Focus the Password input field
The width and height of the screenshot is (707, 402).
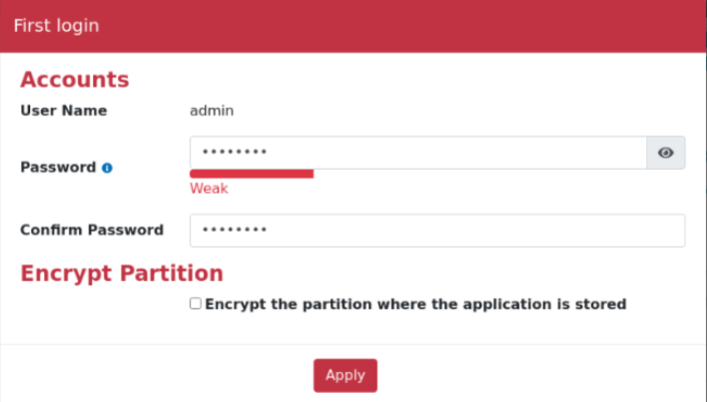pos(418,153)
